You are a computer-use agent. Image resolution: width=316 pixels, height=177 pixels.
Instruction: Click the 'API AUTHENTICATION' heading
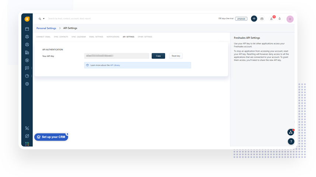click(x=53, y=49)
